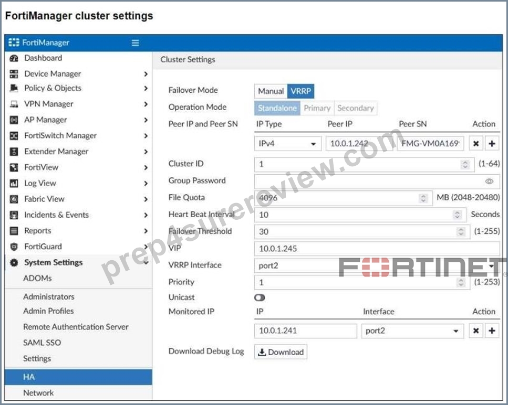
Task: Show group password with eye icon
Action: [x=489, y=181]
